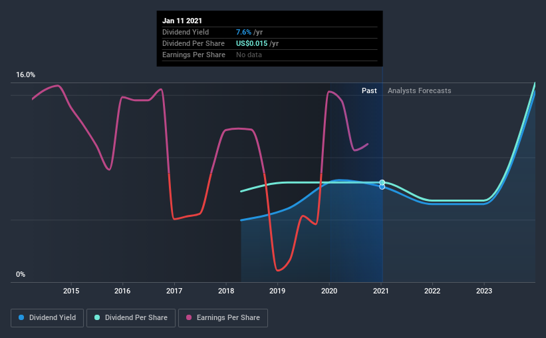The height and width of the screenshot is (338, 546).
Task: Click the Analysts Forecasts label
Action: [x=419, y=90]
